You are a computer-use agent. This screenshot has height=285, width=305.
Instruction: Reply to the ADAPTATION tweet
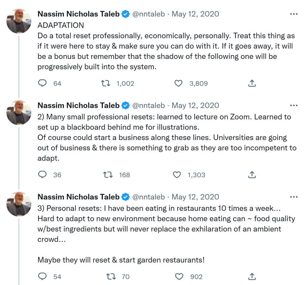pos(42,83)
